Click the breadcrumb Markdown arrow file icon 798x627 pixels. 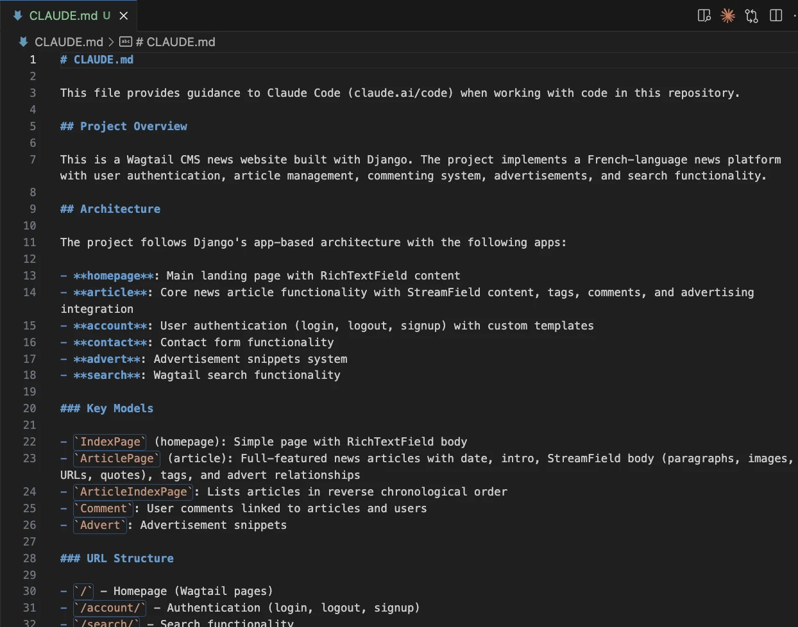23,42
